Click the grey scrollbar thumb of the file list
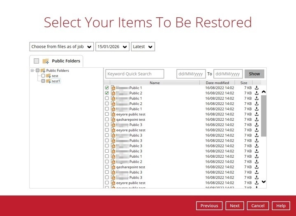 pyautogui.click(x=264, y=116)
